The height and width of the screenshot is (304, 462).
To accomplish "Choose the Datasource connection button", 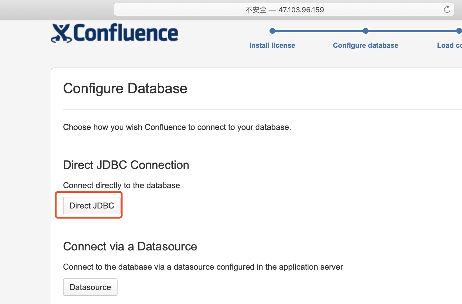I will 90,287.
